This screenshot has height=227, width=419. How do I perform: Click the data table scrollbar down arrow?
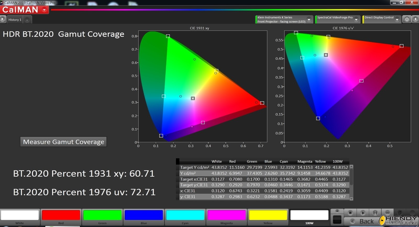[x=351, y=199]
